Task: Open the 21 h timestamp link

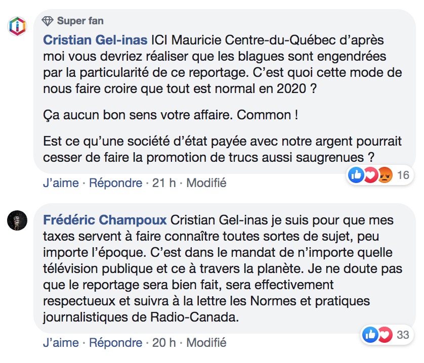Action: coord(164,183)
